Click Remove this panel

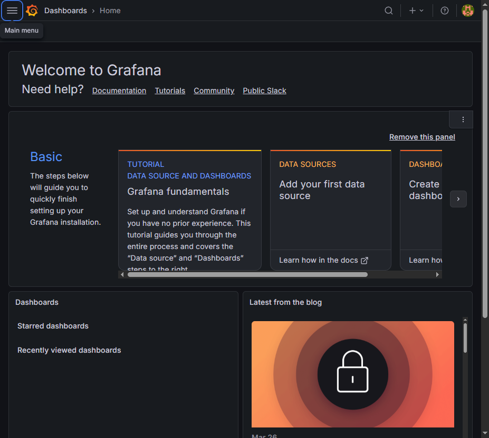tap(421, 137)
